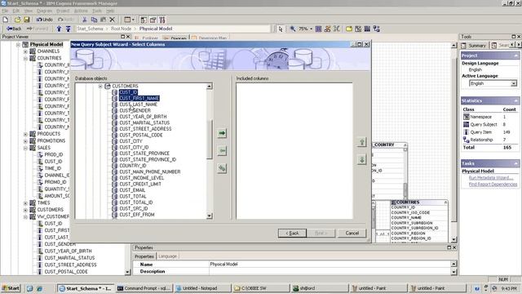The image size is (522, 294).
Task: Open the Project menu
Action: (x=63, y=11)
